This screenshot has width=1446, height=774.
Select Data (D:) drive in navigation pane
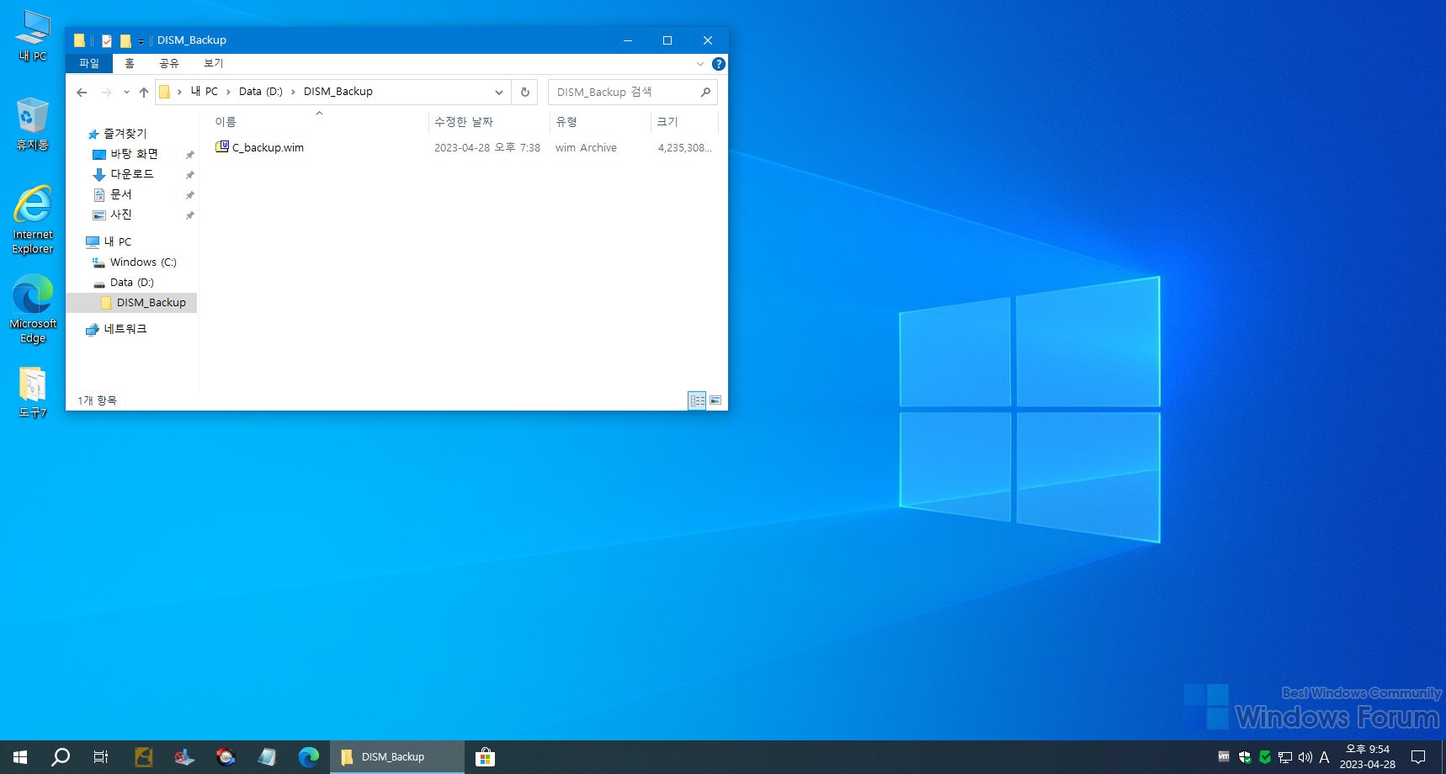coord(131,283)
